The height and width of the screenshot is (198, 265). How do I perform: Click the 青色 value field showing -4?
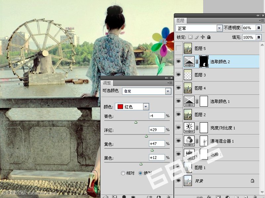(x=157, y=116)
